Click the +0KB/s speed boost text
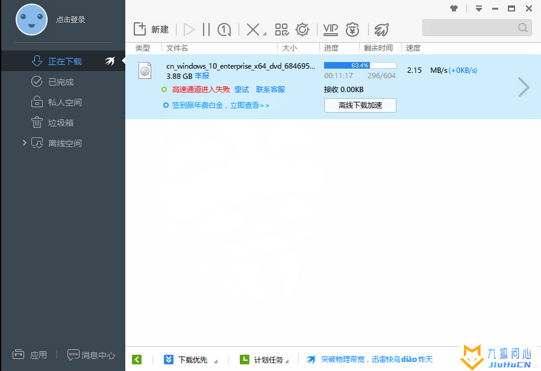 pyautogui.click(x=463, y=70)
